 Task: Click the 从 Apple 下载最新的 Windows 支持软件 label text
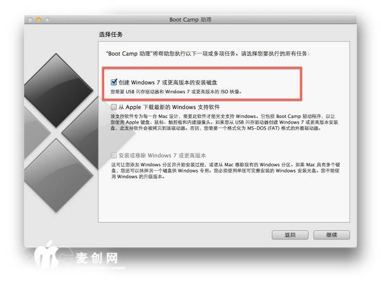point(169,107)
